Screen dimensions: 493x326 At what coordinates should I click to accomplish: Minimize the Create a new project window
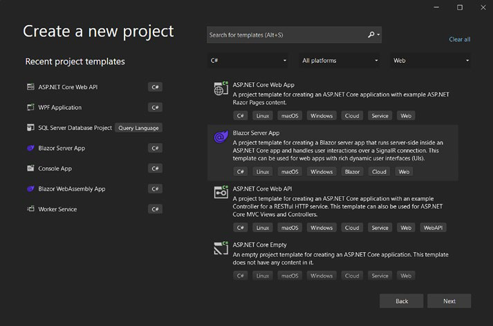click(x=436, y=7)
